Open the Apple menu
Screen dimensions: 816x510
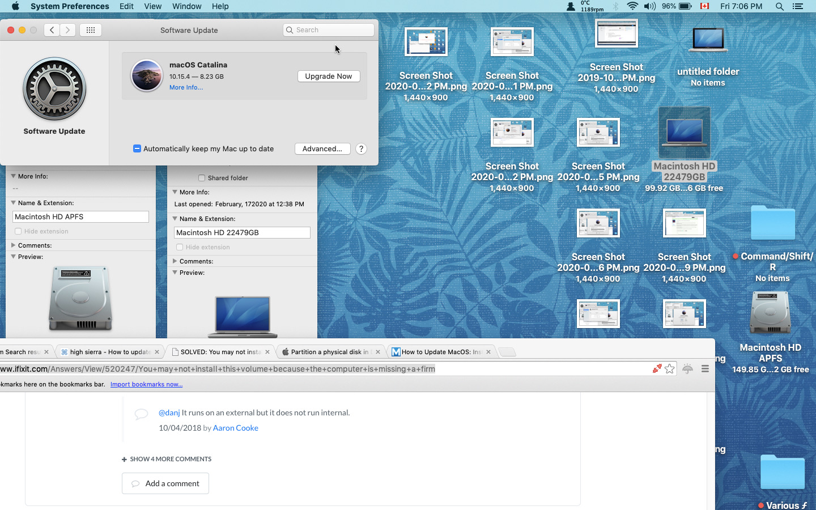click(15, 6)
